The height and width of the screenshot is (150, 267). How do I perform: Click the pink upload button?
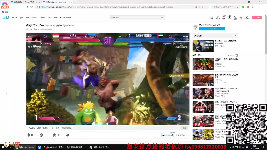point(257,18)
